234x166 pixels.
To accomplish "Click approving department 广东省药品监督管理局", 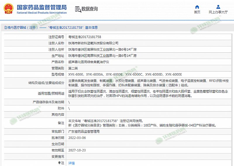I will [x=84, y=132].
